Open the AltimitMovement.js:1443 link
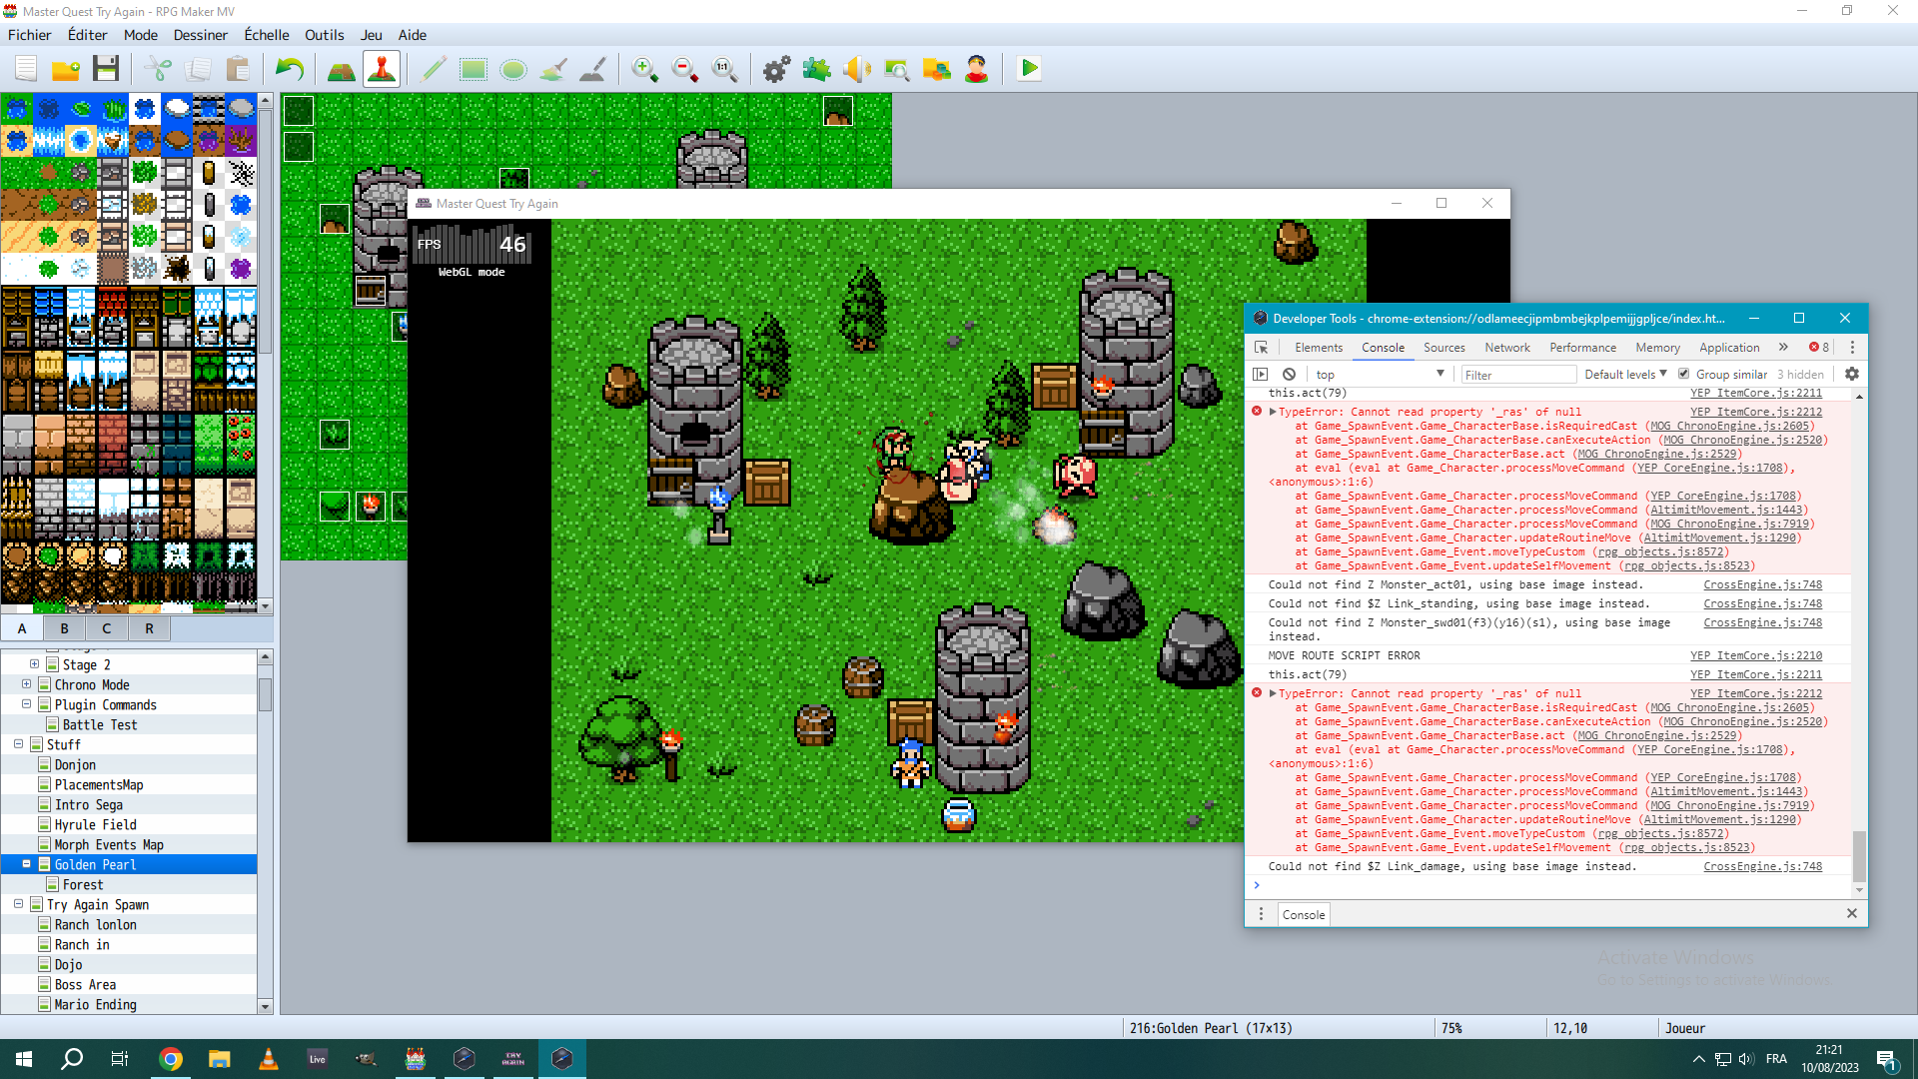 [1726, 510]
